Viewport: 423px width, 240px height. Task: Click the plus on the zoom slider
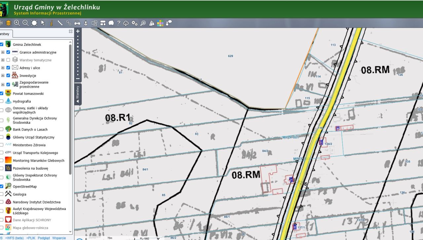pyautogui.click(x=78, y=31)
